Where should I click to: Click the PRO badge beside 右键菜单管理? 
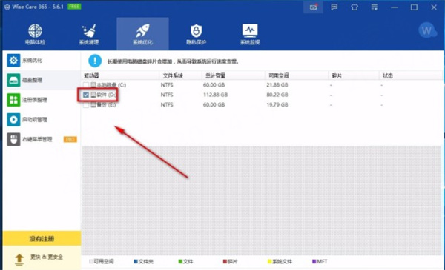[70, 139]
